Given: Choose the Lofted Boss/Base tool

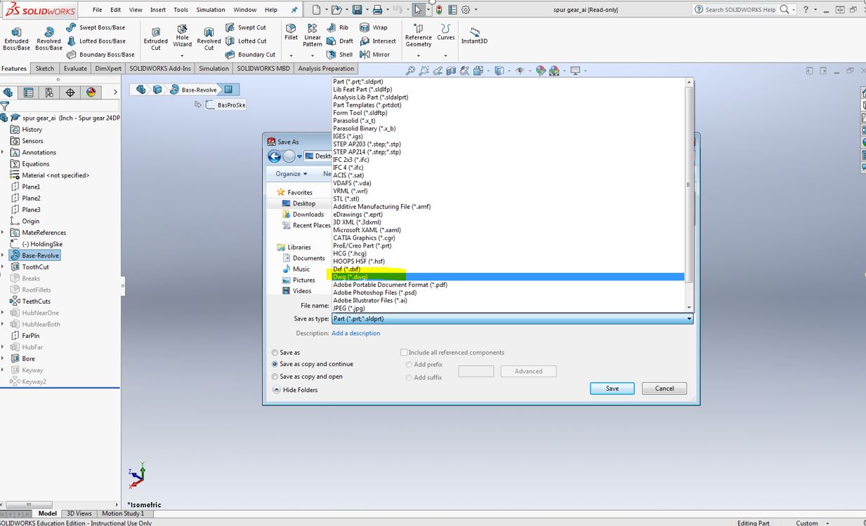Looking at the screenshot, I should click(x=96, y=41).
